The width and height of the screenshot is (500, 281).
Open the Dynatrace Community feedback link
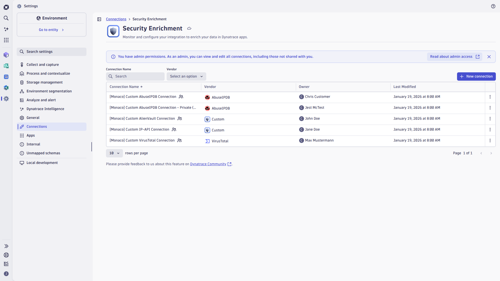coord(208,164)
